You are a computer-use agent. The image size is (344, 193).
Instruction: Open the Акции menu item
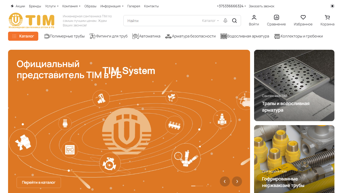20,6
